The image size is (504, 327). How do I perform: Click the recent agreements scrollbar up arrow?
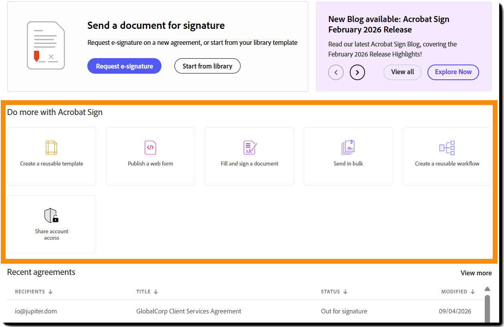pos(487,289)
